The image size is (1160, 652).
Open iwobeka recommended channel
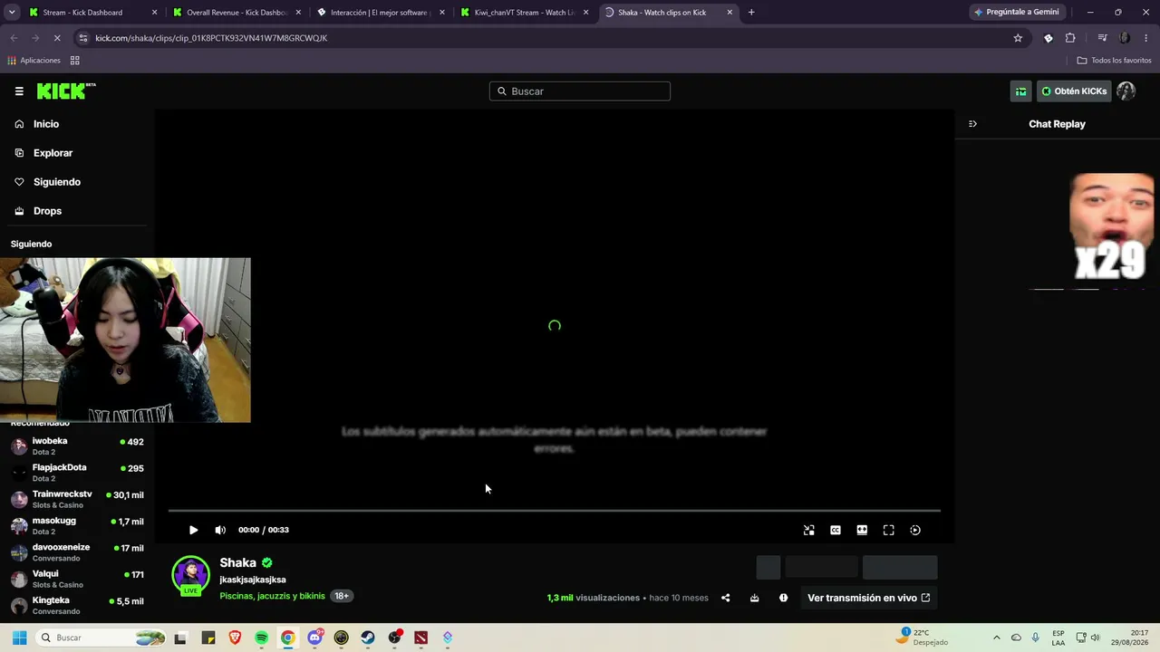77,446
